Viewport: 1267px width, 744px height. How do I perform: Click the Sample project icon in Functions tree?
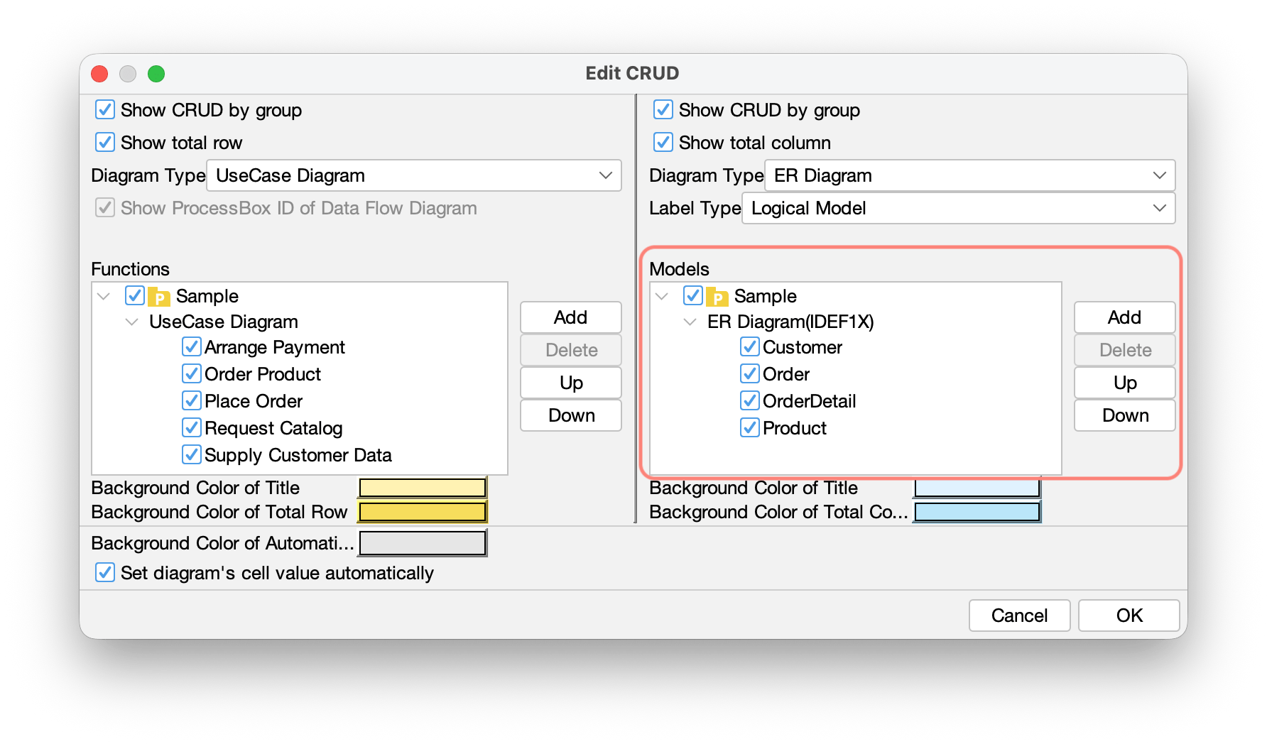click(x=159, y=296)
